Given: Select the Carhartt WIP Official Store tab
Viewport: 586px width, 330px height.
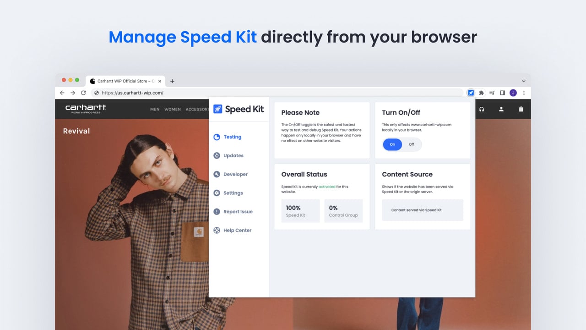Looking at the screenshot, I should pyautogui.click(x=125, y=81).
